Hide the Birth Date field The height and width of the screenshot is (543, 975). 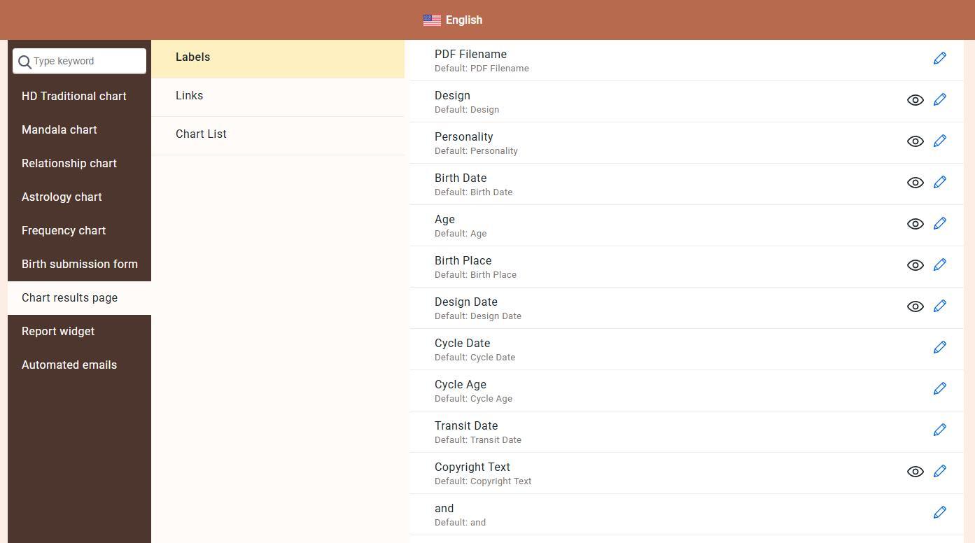coord(915,183)
